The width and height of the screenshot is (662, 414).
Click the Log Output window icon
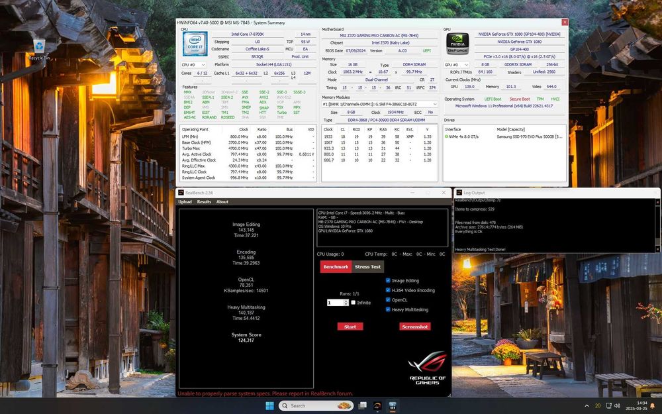click(459, 193)
